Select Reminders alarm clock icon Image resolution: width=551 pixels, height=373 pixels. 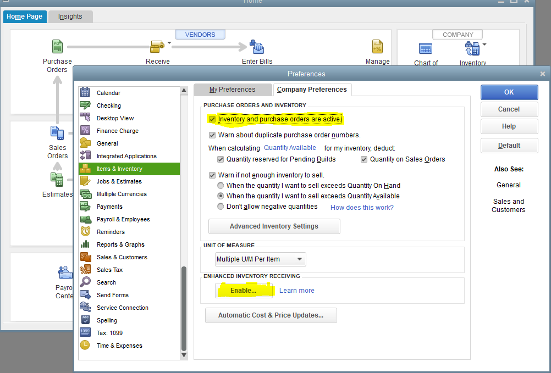tap(85, 231)
